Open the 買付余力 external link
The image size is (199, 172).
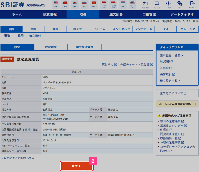coord(109,65)
